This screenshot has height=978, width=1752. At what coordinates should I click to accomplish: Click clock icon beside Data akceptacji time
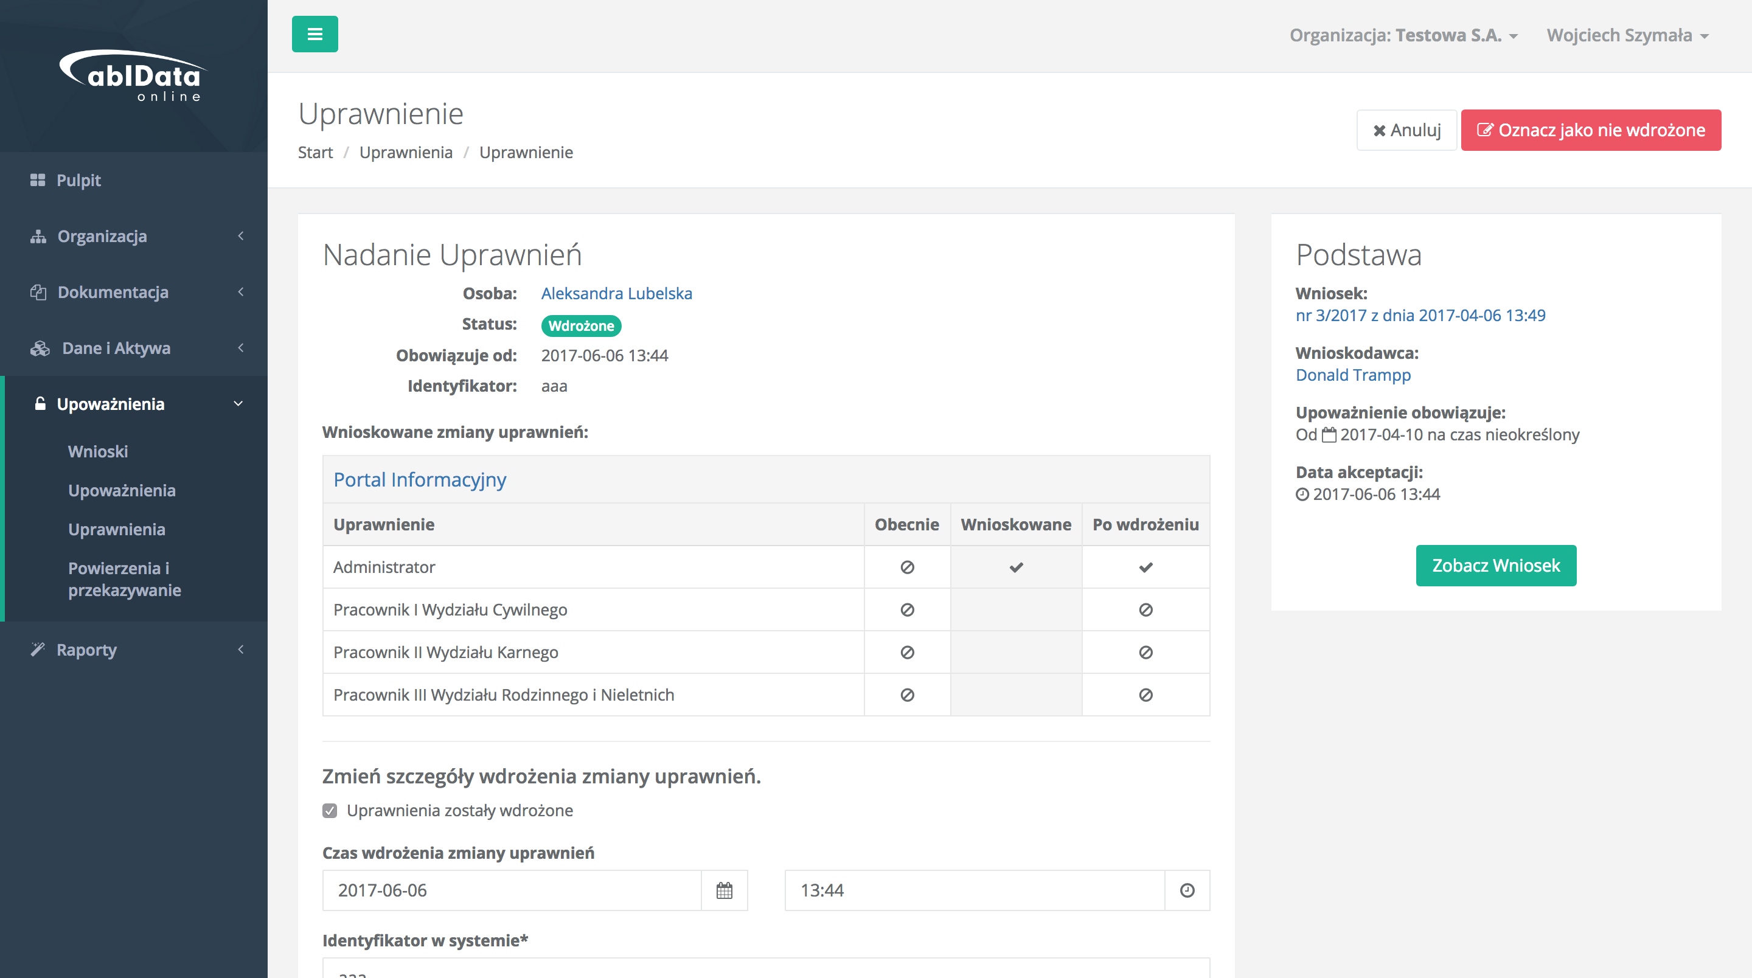pos(1302,494)
